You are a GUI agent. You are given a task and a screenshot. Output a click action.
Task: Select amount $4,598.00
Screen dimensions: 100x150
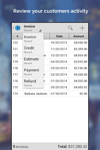[80, 42]
